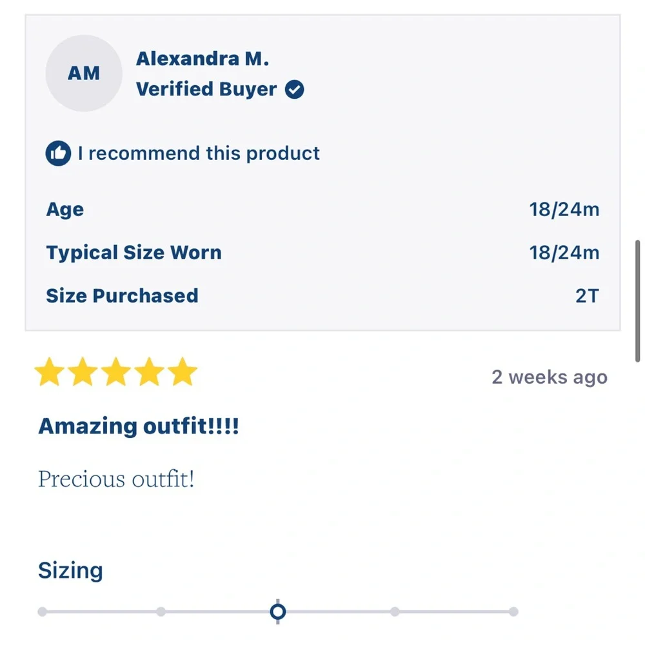Click the first dot on Sizing slider
The width and height of the screenshot is (645, 645).
[x=42, y=611]
